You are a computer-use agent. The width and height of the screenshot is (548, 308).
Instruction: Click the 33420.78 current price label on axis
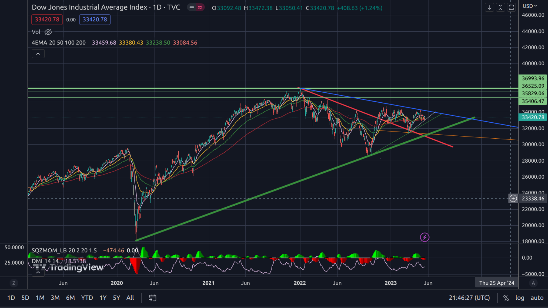coord(533,117)
